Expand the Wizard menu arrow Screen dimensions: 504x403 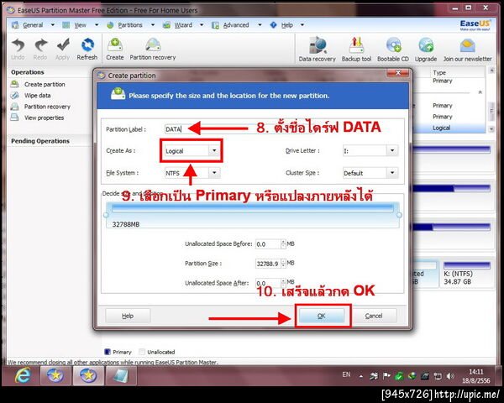click(202, 24)
